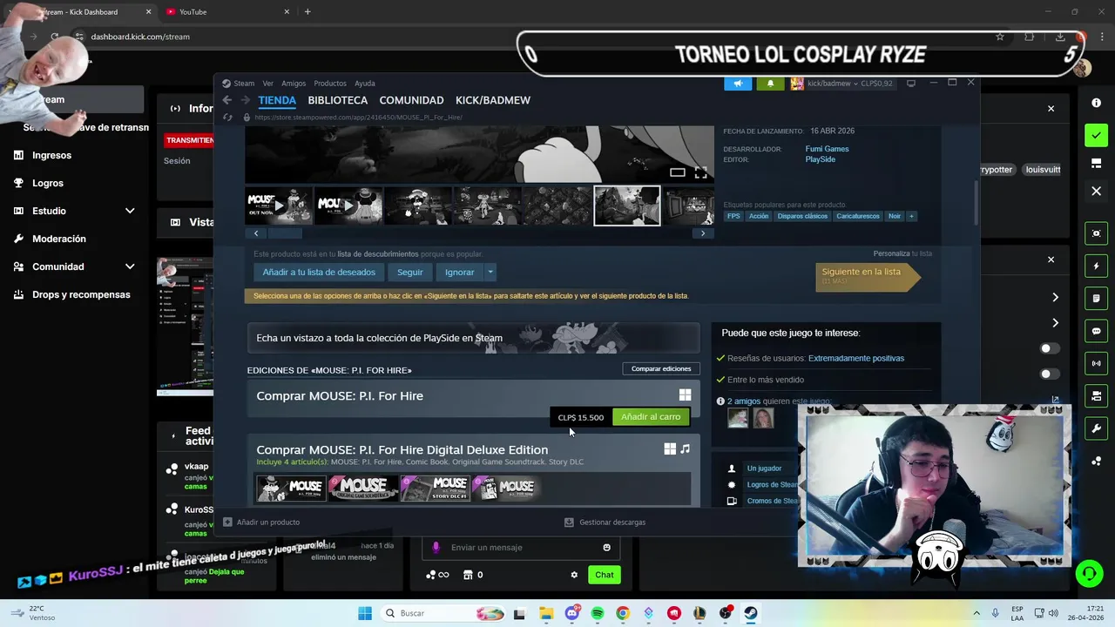The height and width of the screenshot is (627, 1115).
Task: Open Steam notifications bell
Action: 770,84
